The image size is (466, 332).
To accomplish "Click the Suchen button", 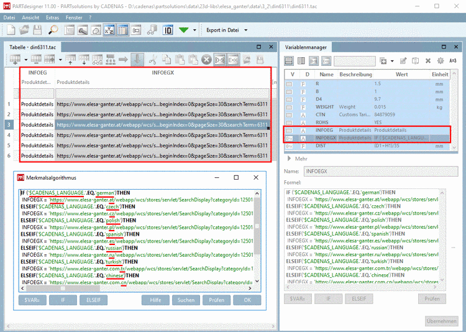I will (186, 300).
